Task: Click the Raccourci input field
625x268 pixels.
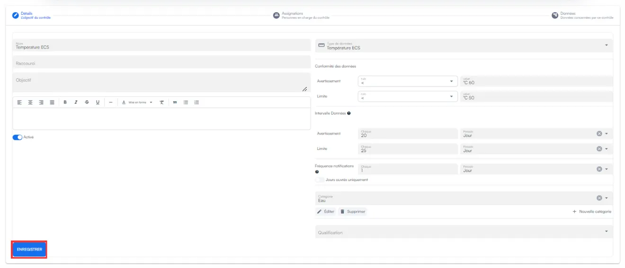Action: click(161, 62)
